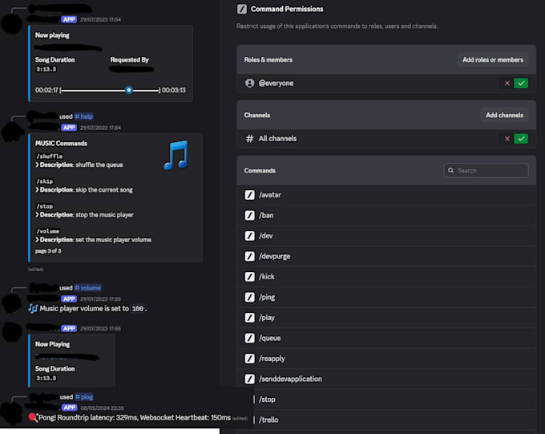Open the /play command row
Image resolution: width=545 pixels, height=434 pixels.
[x=386, y=318]
